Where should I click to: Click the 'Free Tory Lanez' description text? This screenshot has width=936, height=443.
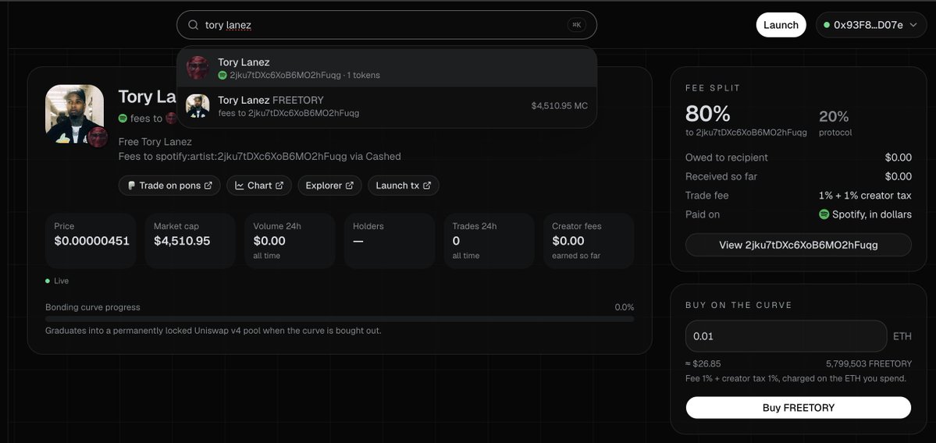(155, 142)
